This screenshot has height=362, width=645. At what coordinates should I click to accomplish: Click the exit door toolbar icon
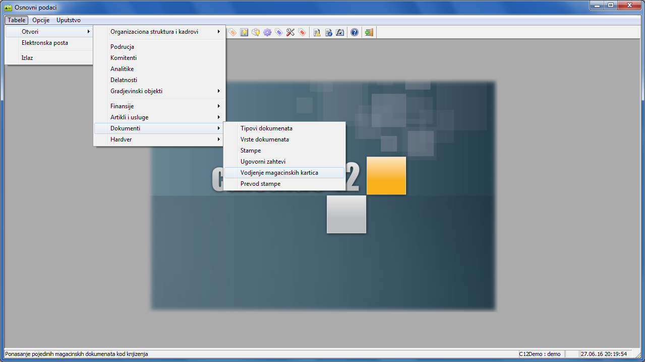(369, 32)
